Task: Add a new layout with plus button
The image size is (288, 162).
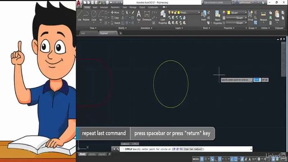Action: pyautogui.click(x=109, y=154)
